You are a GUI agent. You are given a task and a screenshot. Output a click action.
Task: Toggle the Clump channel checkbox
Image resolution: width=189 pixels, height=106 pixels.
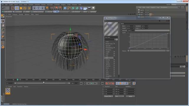[x=114, y=62]
